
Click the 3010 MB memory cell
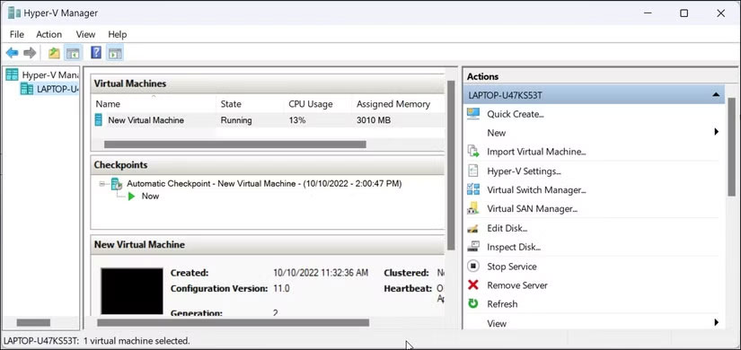coord(374,120)
